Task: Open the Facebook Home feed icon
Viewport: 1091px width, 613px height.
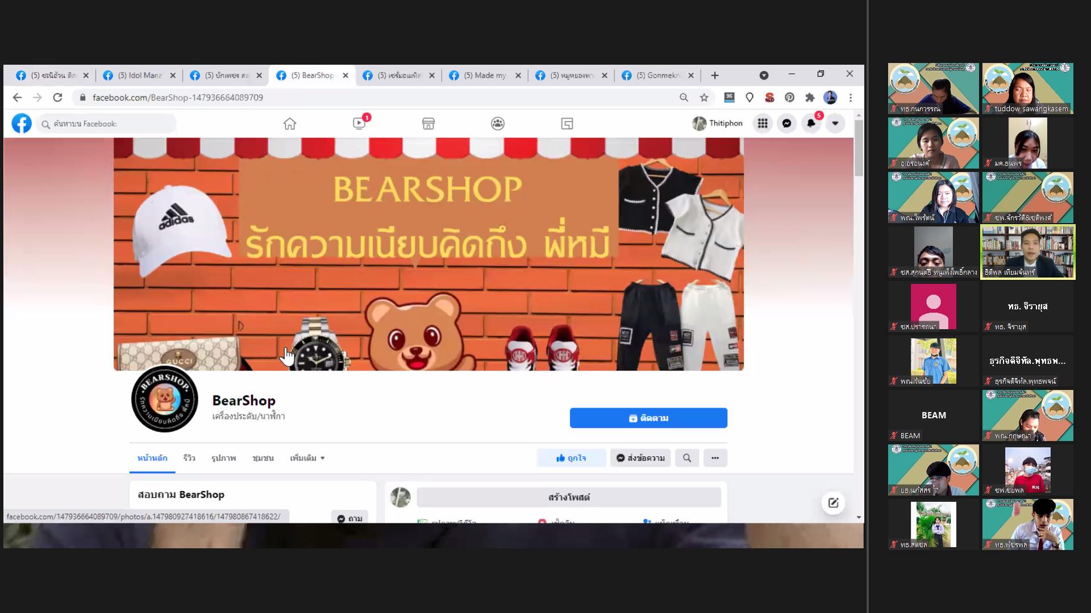Action: (290, 123)
